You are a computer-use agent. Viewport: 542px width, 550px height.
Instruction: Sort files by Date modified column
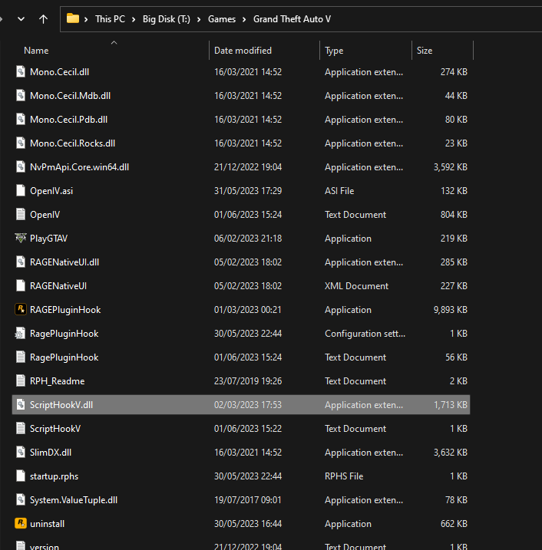point(243,51)
